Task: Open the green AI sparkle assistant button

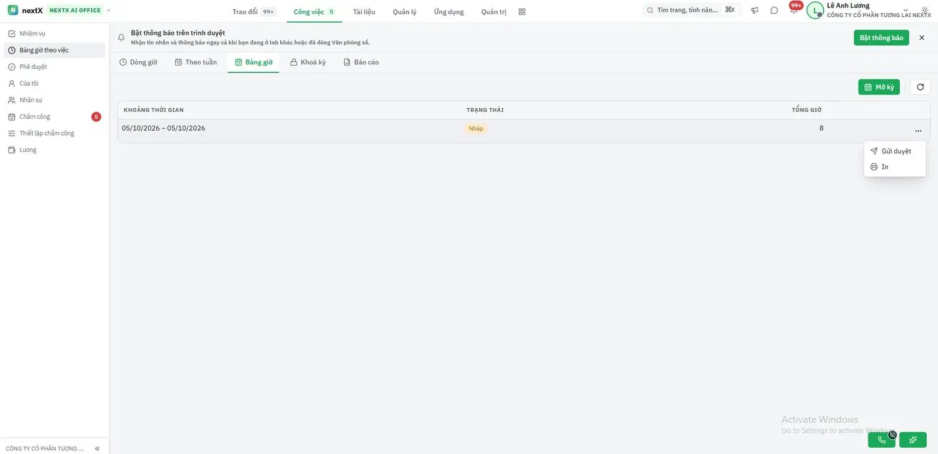Action: point(913,440)
